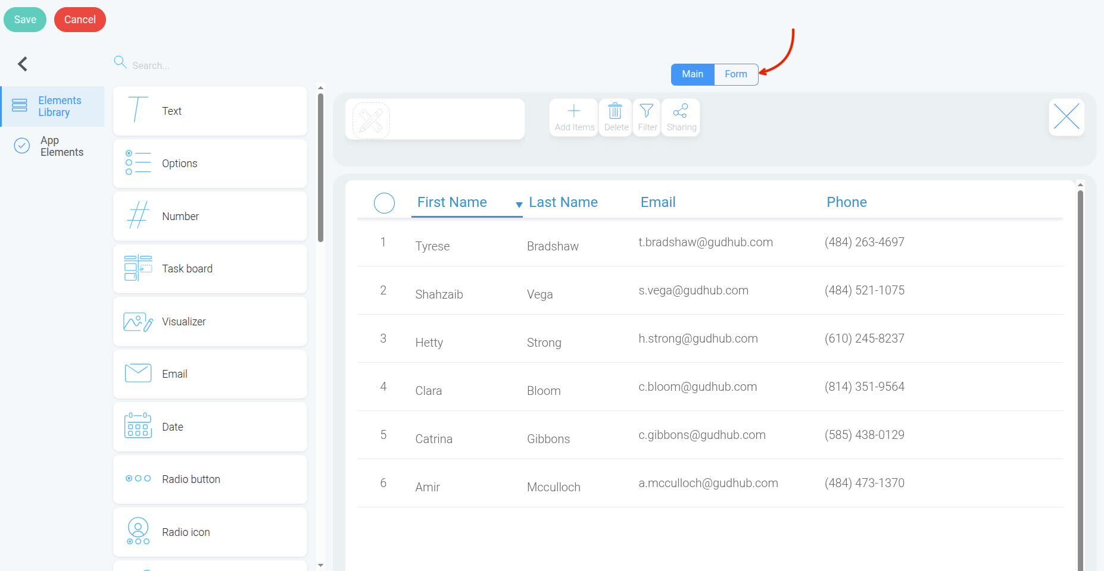The image size is (1104, 571).
Task: Click the Number element label
Action: pos(180,217)
